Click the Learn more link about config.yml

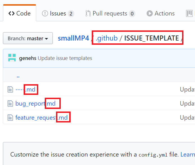188,155
